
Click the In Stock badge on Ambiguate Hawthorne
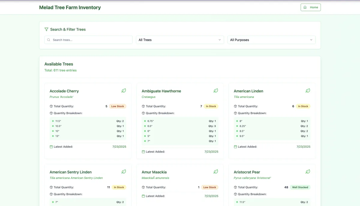(x=211, y=106)
